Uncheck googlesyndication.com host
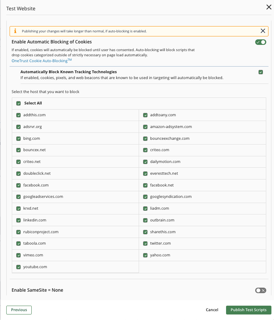Image resolution: width=274 pixels, height=320 pixels. pyautogui.click(x=145, y=197)
